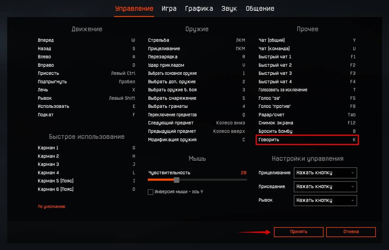Click the Перезарядка key binding R
The image size is (389, 250).
244,57
